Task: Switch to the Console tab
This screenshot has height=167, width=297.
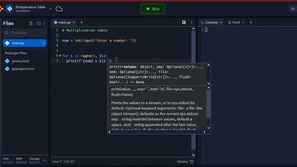Action: [x=209, y=22]
